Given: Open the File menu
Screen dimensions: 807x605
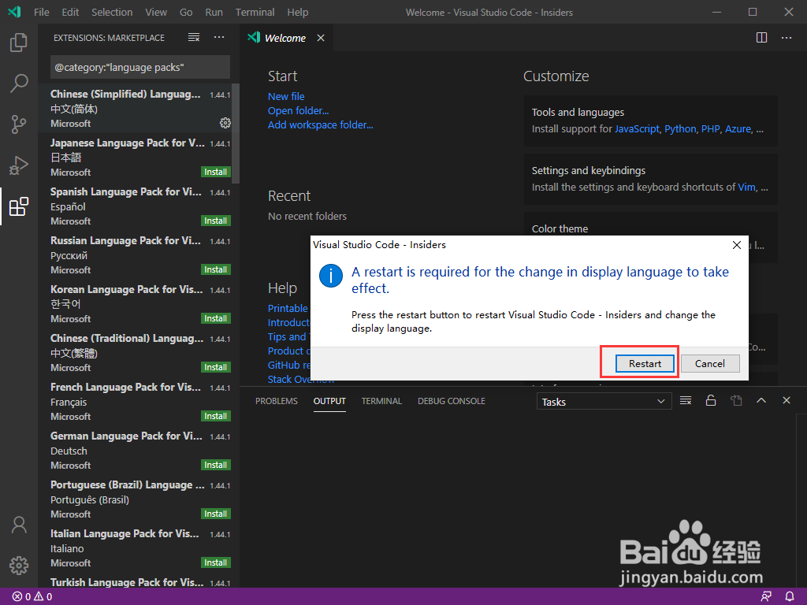Looking at the screenshot, I should tap(42, 12).
